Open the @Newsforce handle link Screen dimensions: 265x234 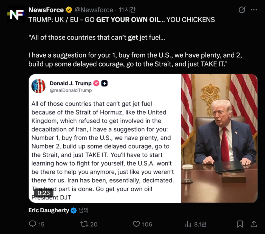click(x=94, y=10)
